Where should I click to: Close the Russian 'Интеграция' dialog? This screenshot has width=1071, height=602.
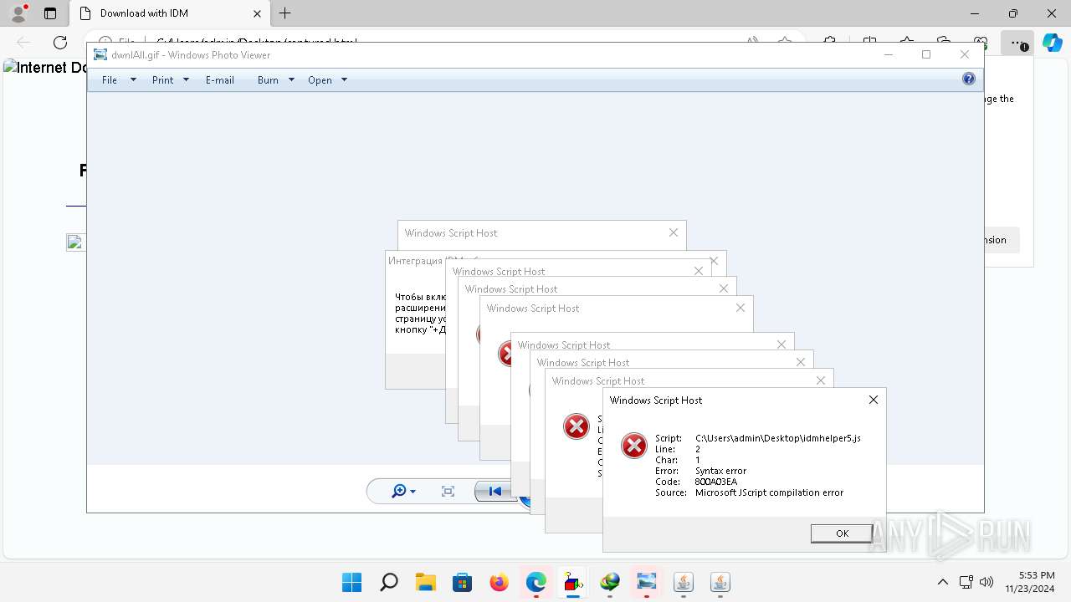[x=714, y=261]
